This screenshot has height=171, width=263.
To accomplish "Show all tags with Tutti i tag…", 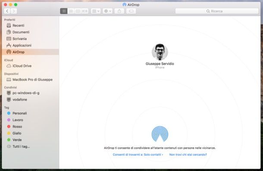I will coord(31,146).
